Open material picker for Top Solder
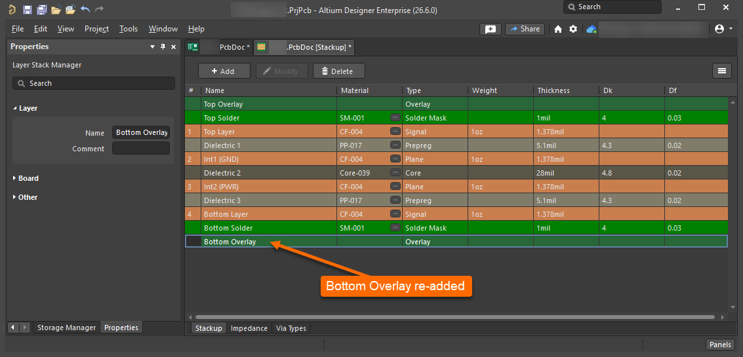 pyautogui.click(x=395, y=117)
